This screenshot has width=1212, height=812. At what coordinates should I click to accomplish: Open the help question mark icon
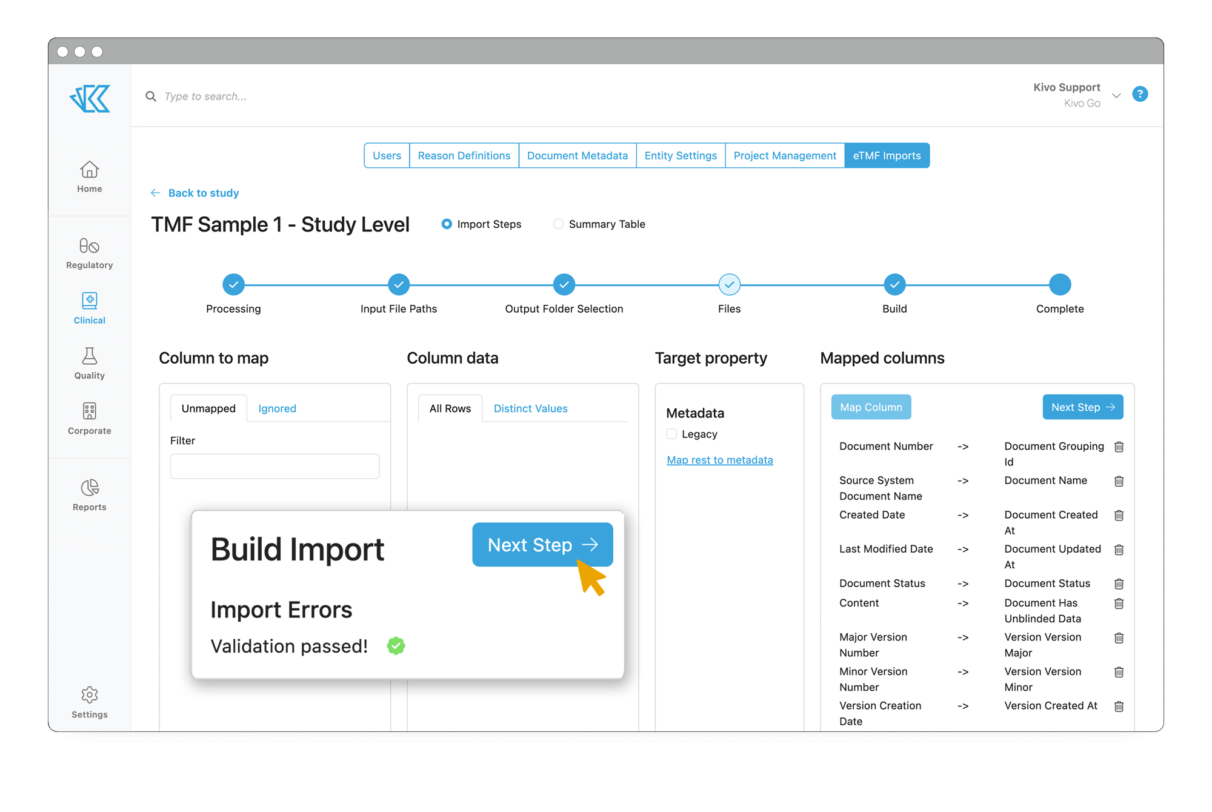pos(1140,94)
